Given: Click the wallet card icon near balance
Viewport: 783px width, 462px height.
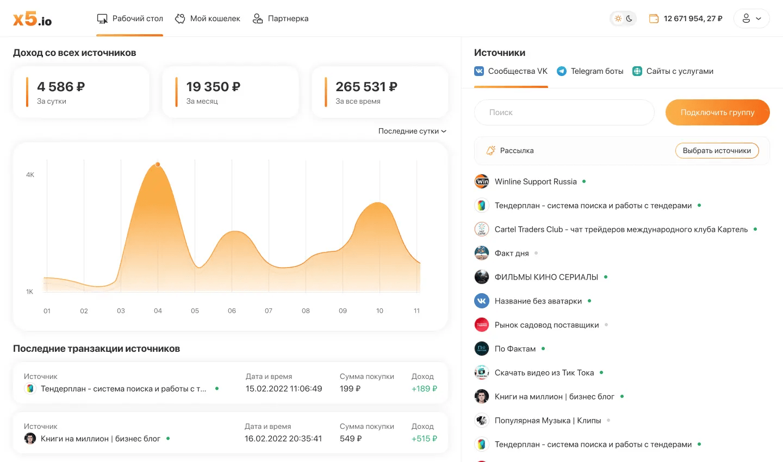Looking at the screenshot, I should point(653,18).
